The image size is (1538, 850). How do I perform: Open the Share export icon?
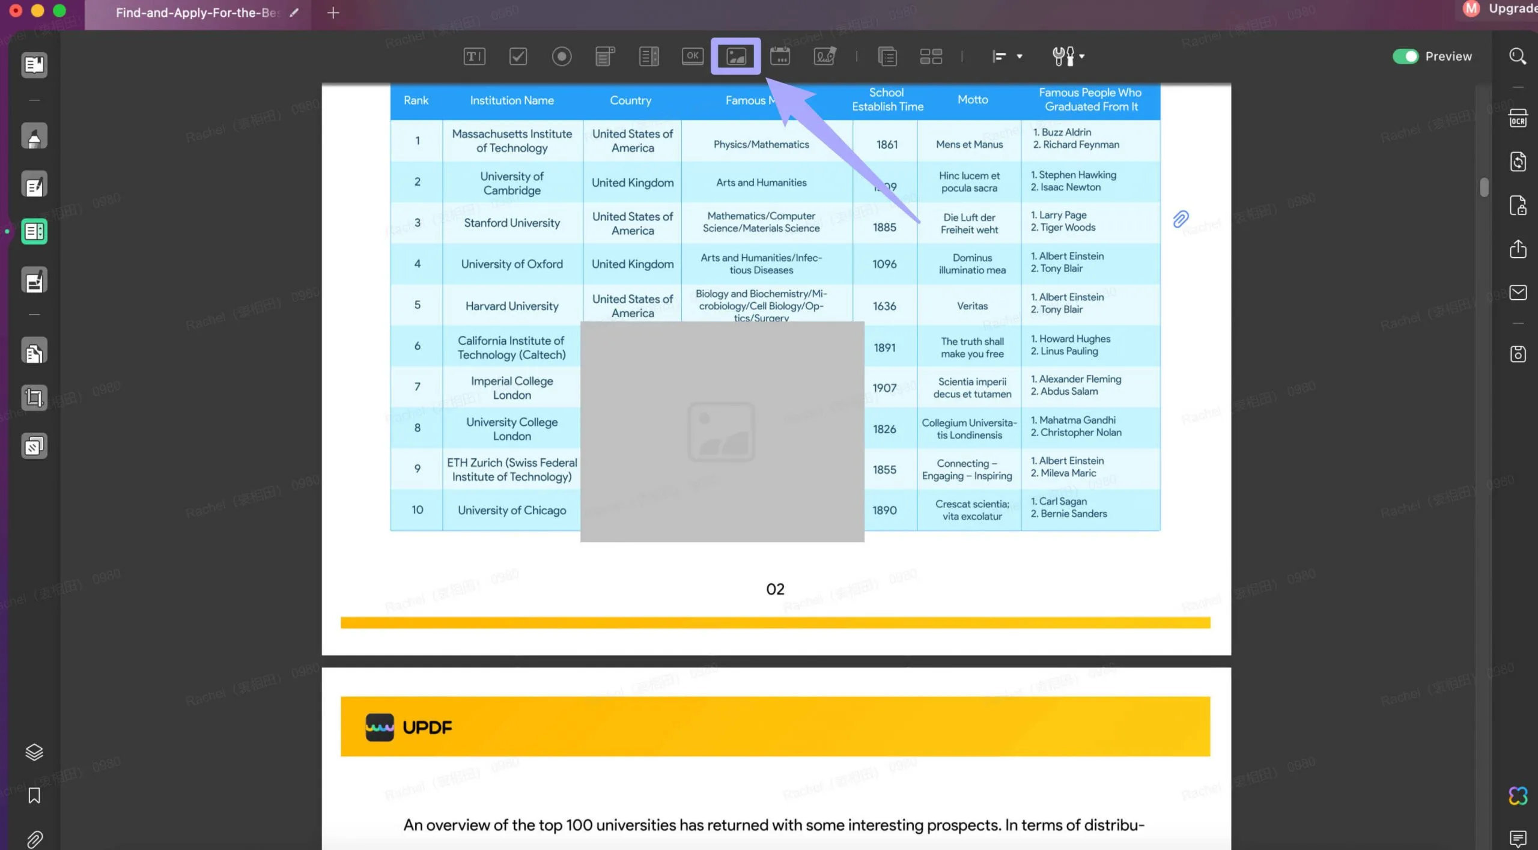(x=1518, y=249)
